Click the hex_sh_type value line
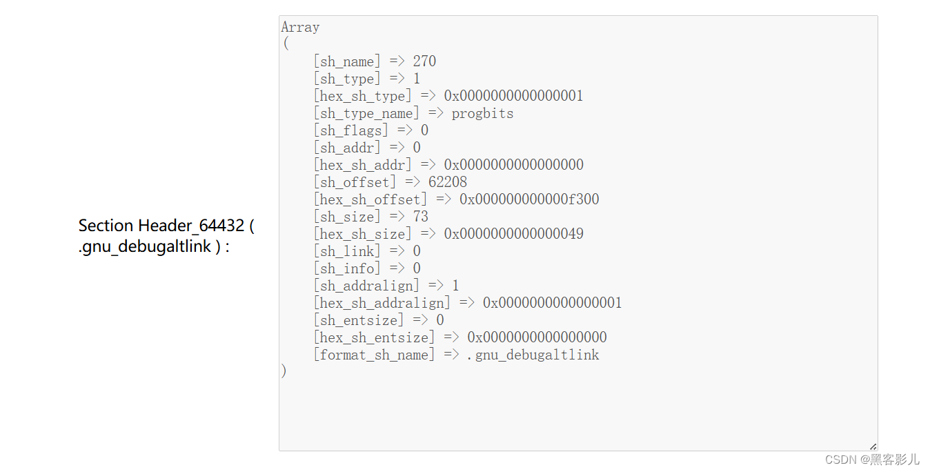The height and width of the screenshot is (472, 930). point(448,96)
